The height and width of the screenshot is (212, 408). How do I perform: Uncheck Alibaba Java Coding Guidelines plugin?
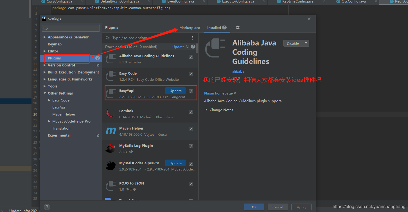pos(191,56)
